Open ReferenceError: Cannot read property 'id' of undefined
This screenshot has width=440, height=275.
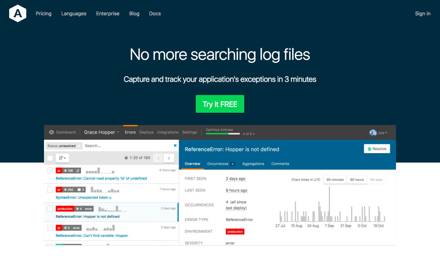click(x=101, y=178)
